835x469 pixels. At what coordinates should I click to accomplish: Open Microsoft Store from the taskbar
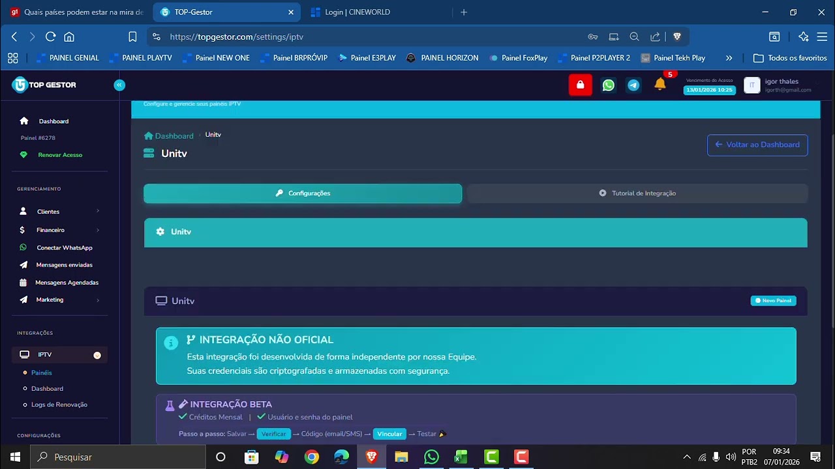[x=251, y=457]
